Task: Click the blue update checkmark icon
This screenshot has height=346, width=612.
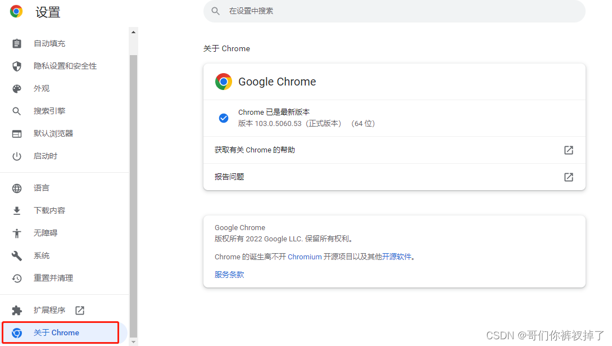Action: pyautogui.click(x=224, y=118)
